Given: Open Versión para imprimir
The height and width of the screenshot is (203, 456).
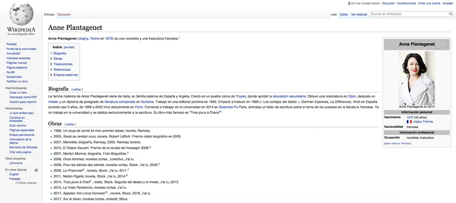Looking at the screenshot, I should tap(23, 102).
